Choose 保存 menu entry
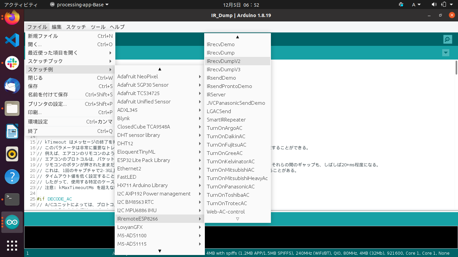 (70, 86)
